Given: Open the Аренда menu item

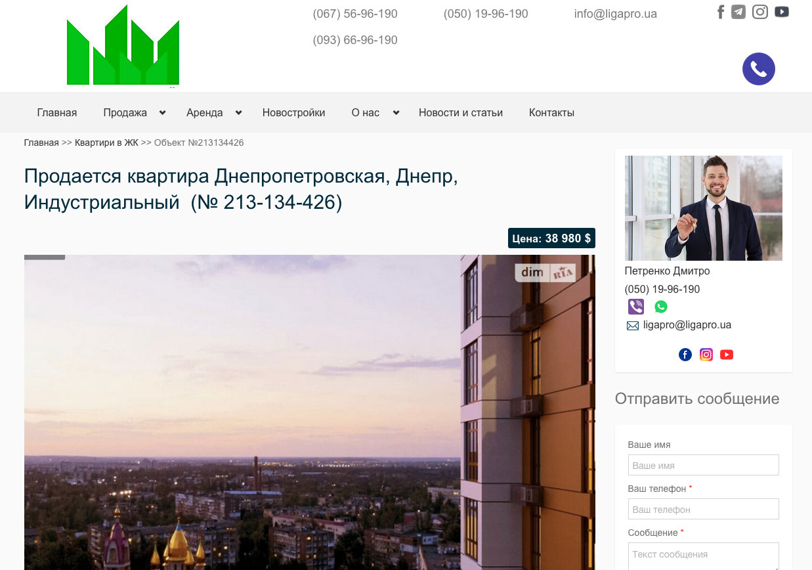Looking at the screenshot, I should (x=205, y=113).
